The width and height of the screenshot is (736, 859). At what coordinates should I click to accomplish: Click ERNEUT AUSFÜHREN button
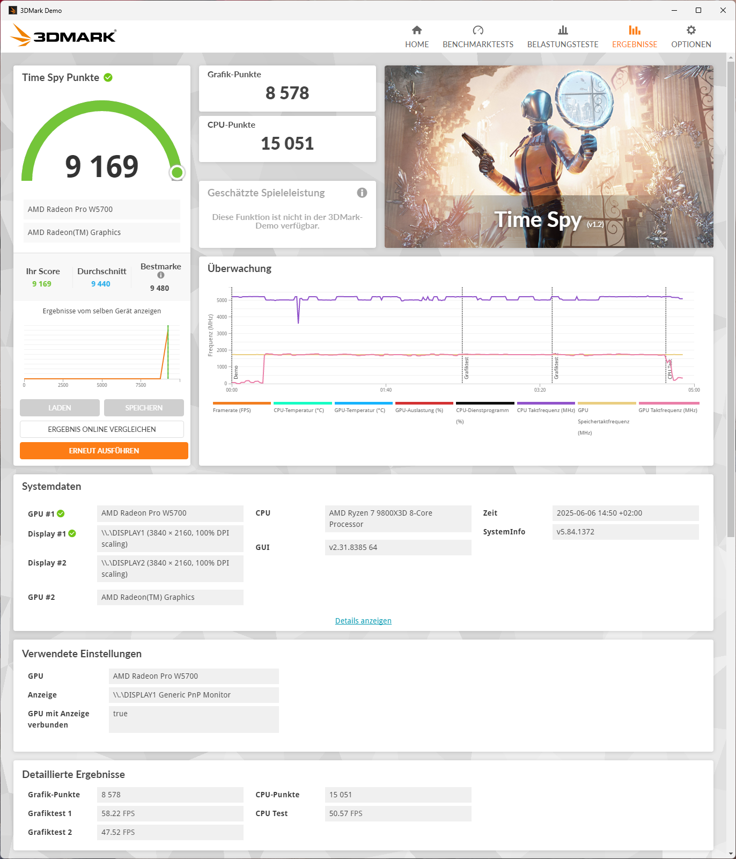coord(104,451)
